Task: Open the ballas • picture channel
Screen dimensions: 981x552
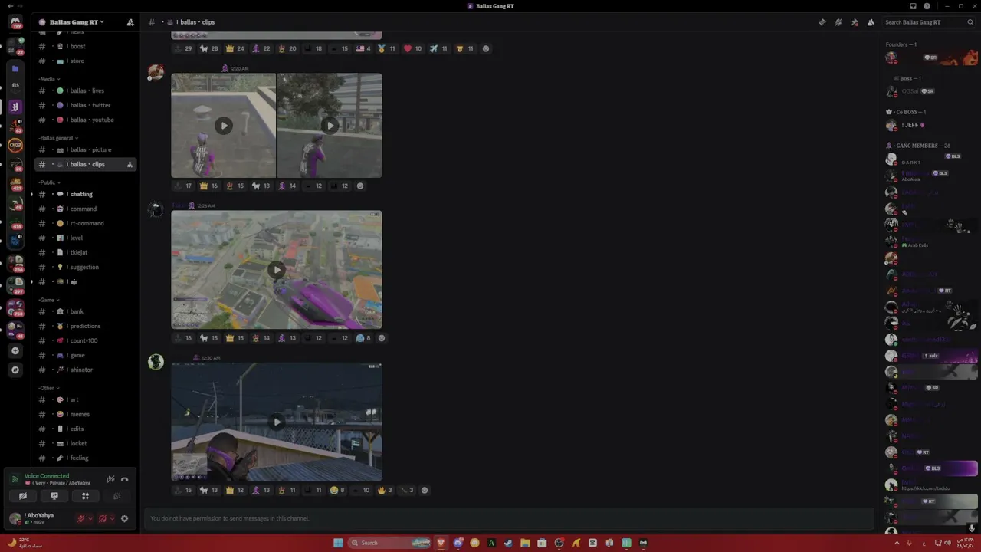Action: (86, 149)
